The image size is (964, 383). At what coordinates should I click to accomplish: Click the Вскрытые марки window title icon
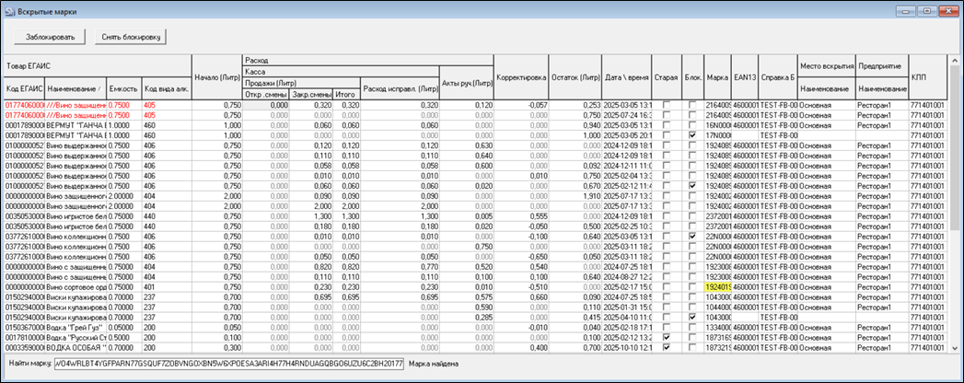tap(10, 9)
